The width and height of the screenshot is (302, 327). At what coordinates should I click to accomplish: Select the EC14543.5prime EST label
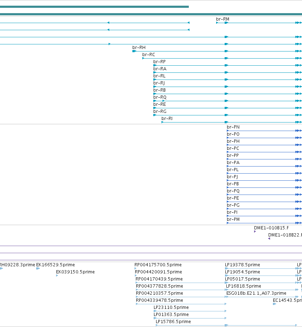(287, 300)
